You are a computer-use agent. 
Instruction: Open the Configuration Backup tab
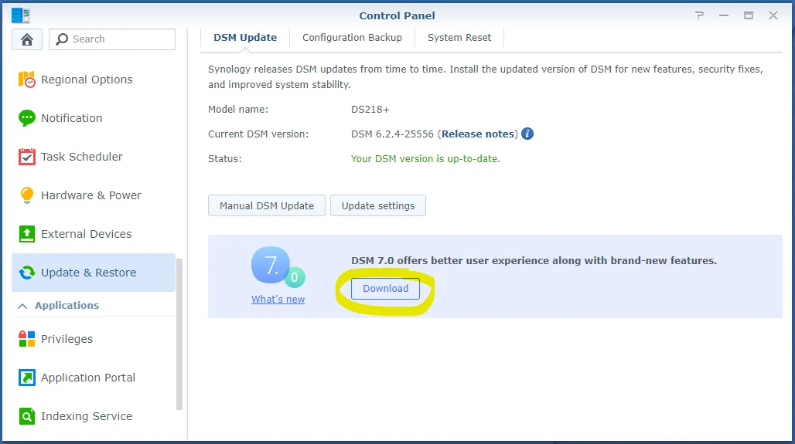tap(352, 38)
